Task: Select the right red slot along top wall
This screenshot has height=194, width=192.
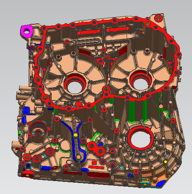Action: click(x=118, y=29)
